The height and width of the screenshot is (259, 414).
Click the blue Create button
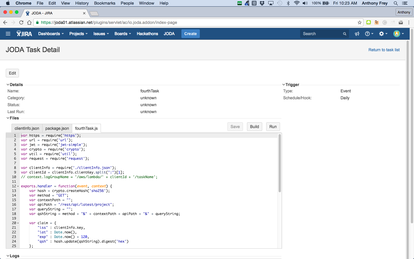click(x=191, y=34)
